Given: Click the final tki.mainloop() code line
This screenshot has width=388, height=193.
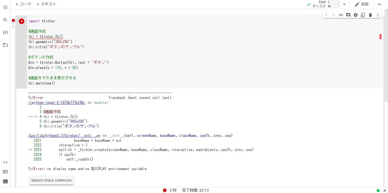Looking at the screenshot, I should 42,83.
